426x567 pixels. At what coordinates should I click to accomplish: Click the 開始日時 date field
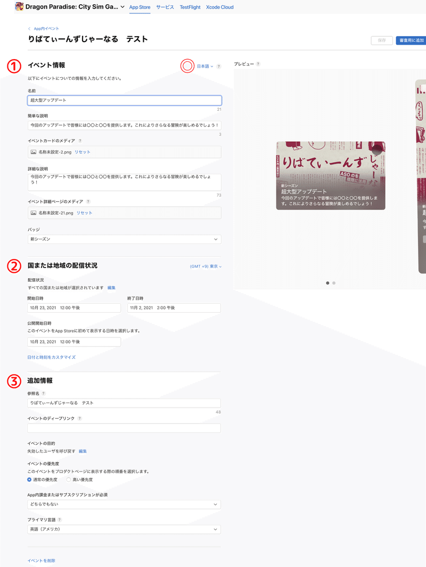(x=74, y=307)
